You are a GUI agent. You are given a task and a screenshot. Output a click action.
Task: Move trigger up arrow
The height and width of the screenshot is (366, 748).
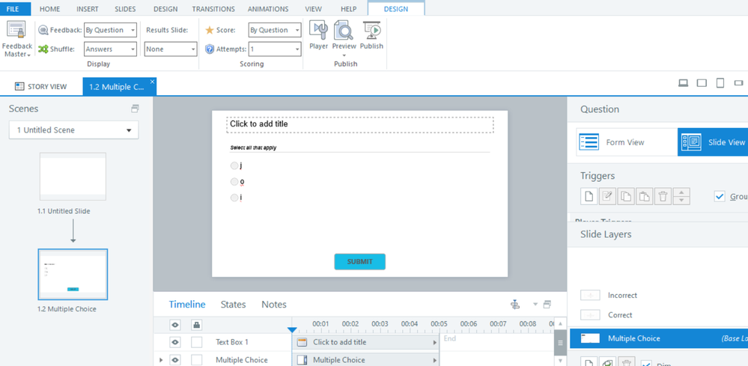pyautogui.click(x=681, y=192)
